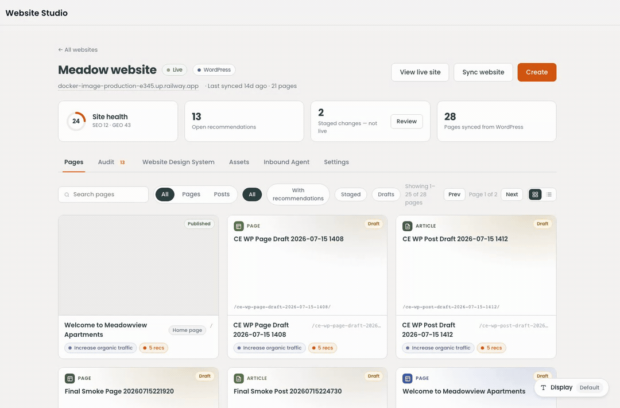Filter by With recommendations

[298, 195]
